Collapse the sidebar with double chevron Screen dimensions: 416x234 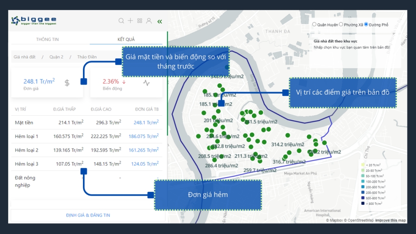pos(160,21)
